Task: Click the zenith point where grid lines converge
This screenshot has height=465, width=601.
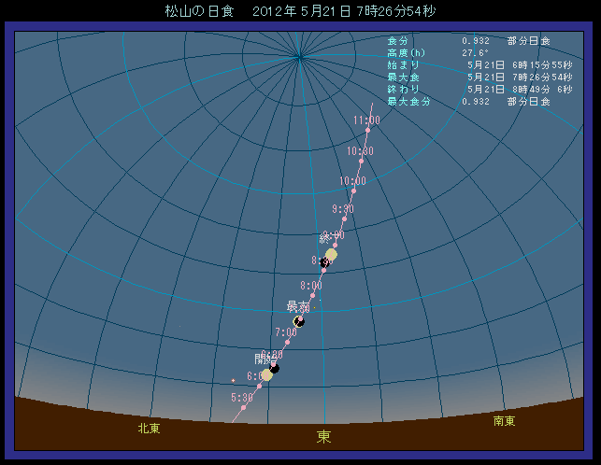Action: pyautogui.click(x=300, y=57)
